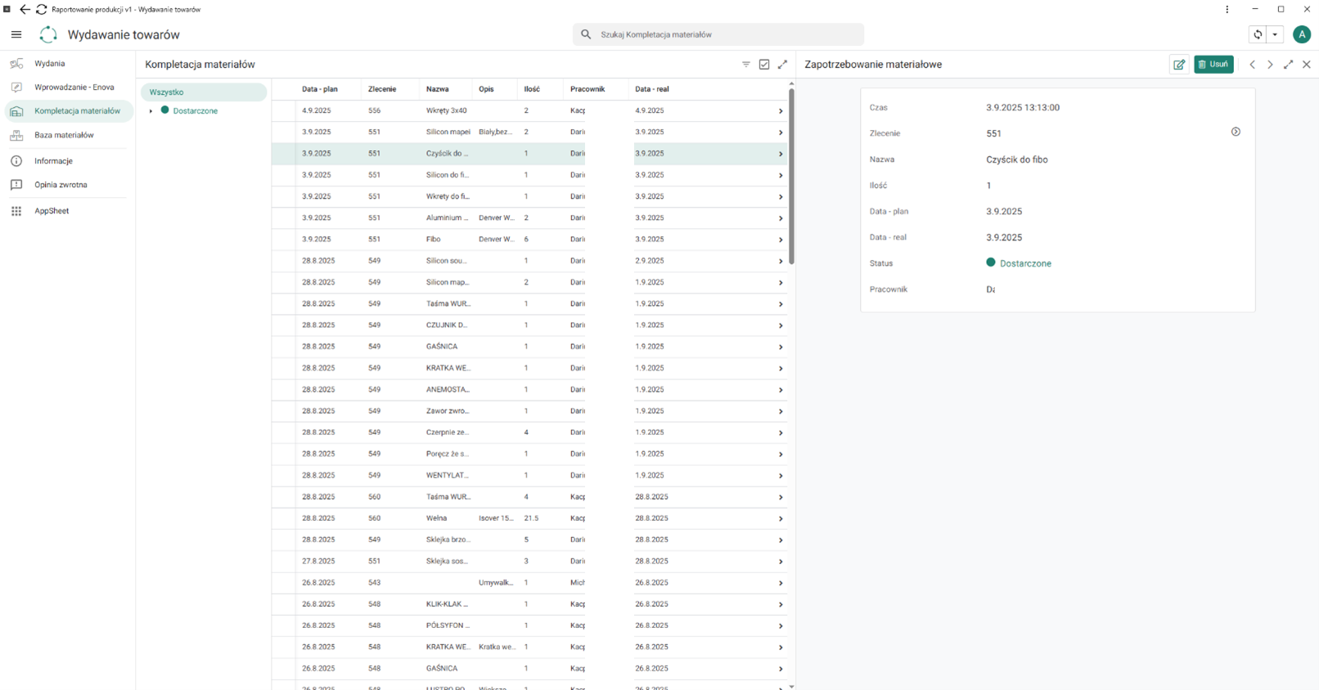The width and height of the screenshot is (1319, 690).
Task: Go to the previous record arrow
Action: pyautogui.click(x=1252, y=65)
